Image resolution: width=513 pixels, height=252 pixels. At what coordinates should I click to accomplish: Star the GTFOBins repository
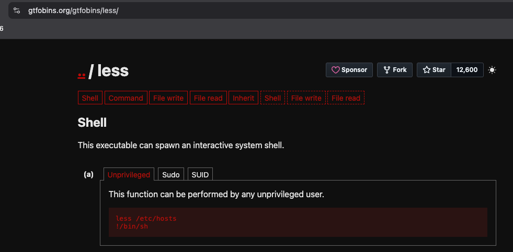[x=434, y=70]
